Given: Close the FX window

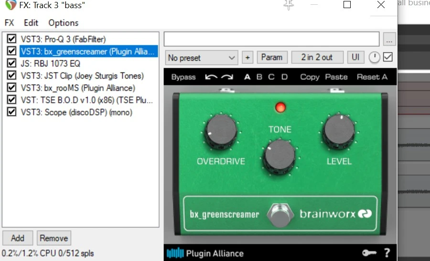Looking at the screenshot, I should click(381, 5).
